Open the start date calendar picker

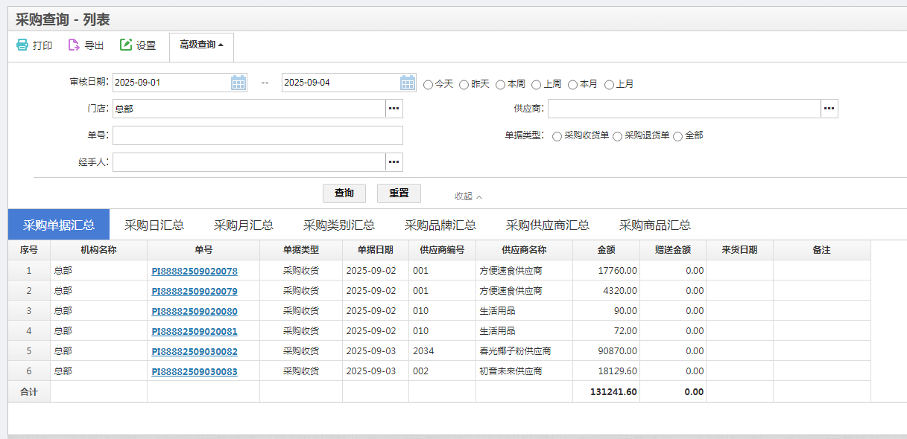(x=238, y=83)
